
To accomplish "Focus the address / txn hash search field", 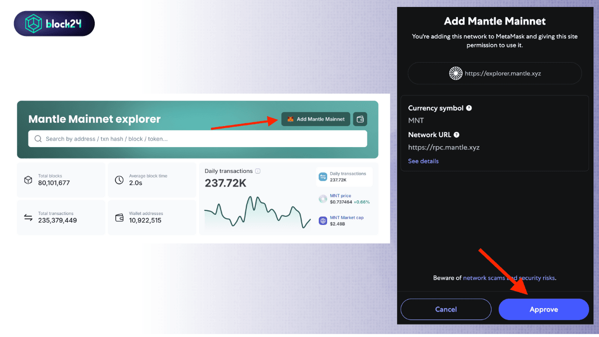I will 198,139.
